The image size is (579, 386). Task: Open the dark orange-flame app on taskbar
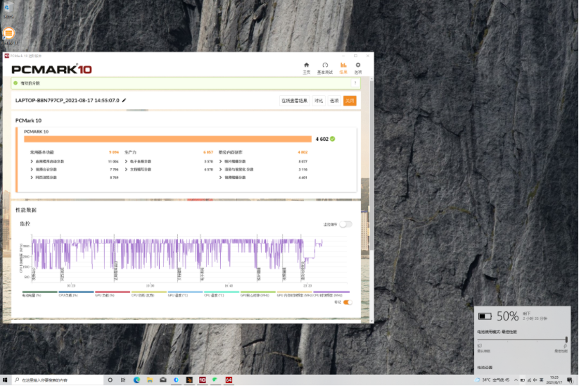[189, 380]
